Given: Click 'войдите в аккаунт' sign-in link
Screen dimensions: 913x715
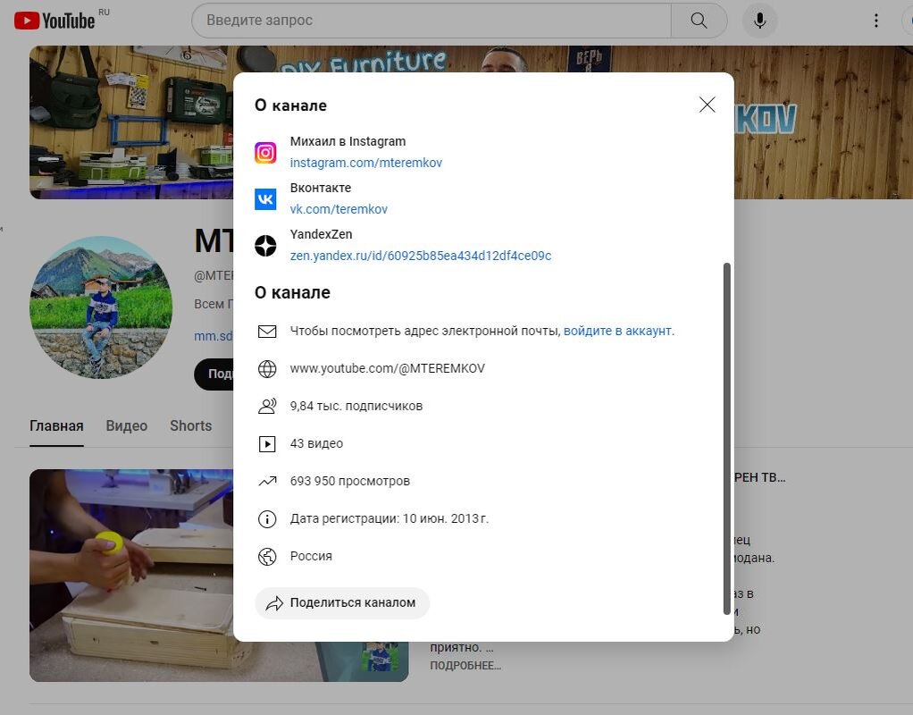Looking at the screenshot, I should tap(618, 331).
